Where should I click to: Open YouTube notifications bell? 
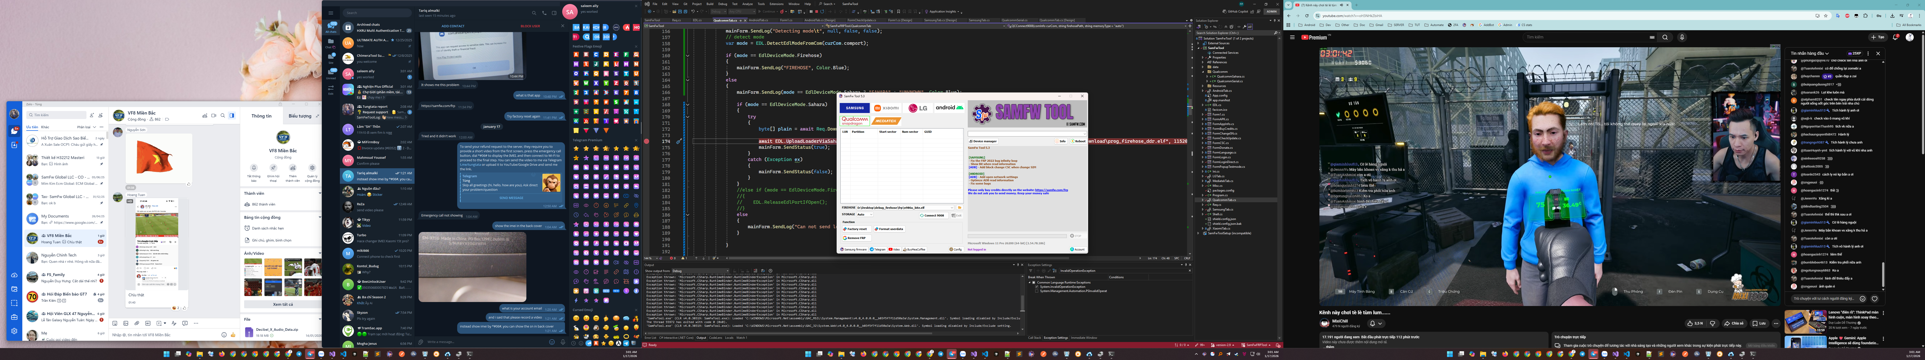1895,37
